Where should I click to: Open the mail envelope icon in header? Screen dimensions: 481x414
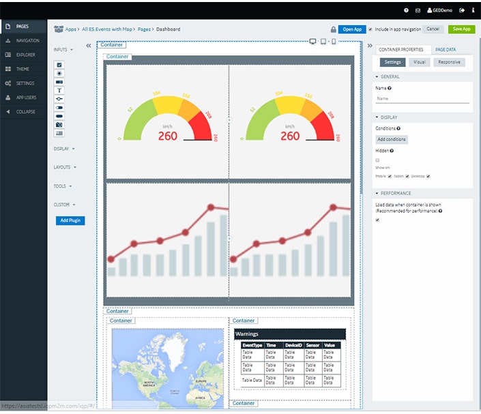pos(418,10)
